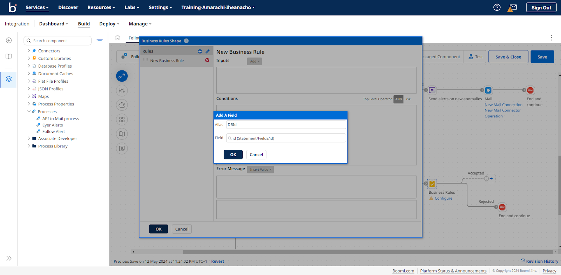561x275 pixels.
Task: Expand the Document Caches node
Action: pos(29,74)
